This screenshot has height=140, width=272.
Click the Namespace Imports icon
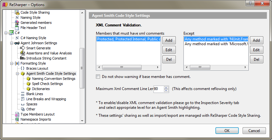tap(17, 119)
